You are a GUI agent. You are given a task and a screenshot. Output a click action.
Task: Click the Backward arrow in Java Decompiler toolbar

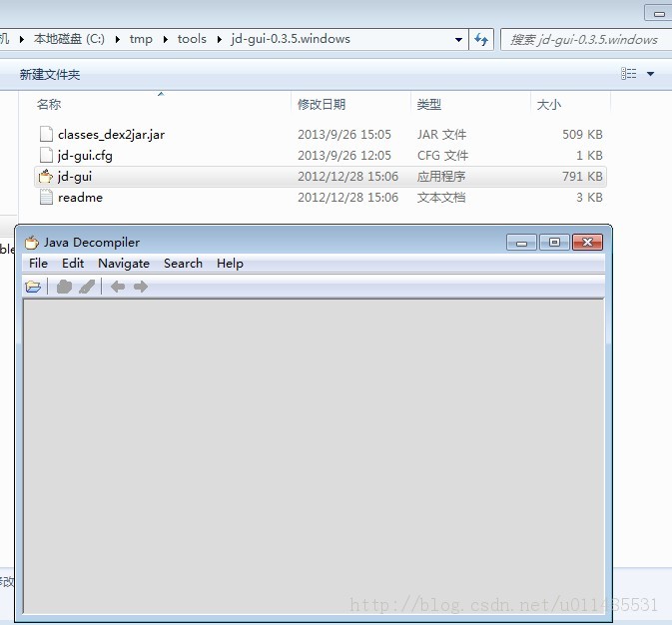coord(118,287)
